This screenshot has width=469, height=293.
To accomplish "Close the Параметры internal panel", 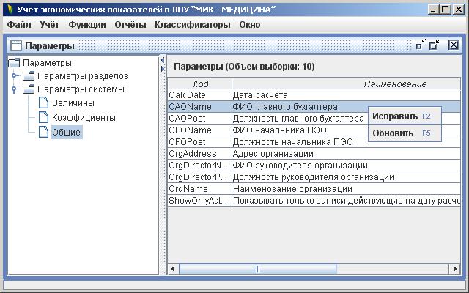I will tap(454, 45).
